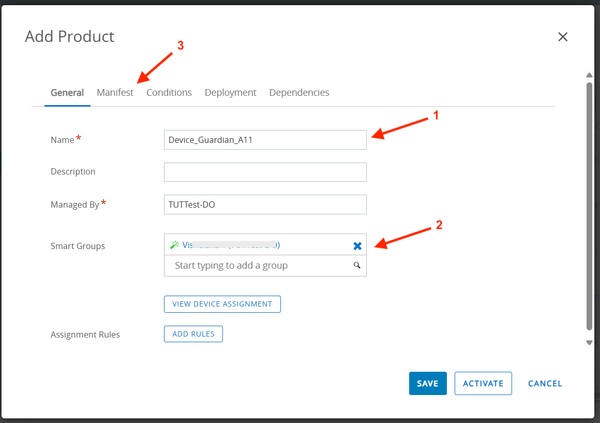
Task: Click the Add Rules button
Action: (x=193, y=334)
